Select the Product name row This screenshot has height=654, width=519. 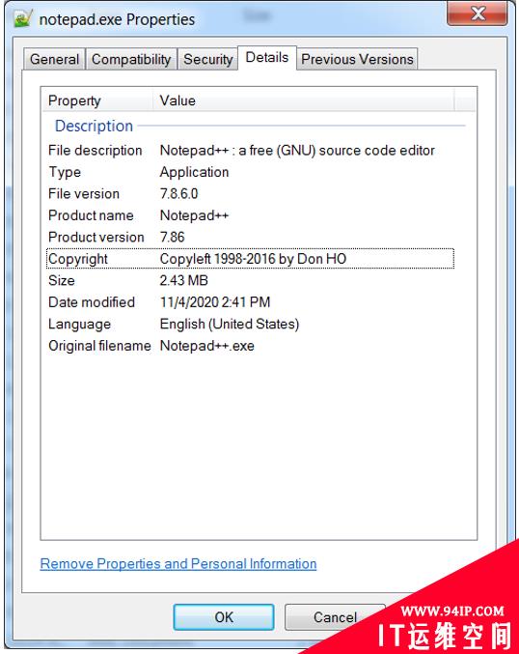251,215
